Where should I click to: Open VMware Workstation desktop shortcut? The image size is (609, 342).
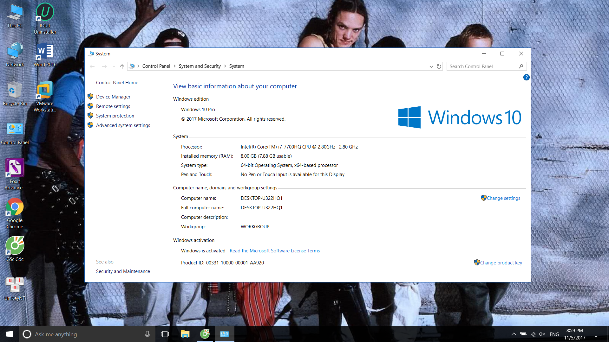tap(45, 97)
